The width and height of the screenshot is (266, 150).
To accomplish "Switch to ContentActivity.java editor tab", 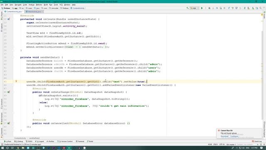I will [x=14, y=12].
